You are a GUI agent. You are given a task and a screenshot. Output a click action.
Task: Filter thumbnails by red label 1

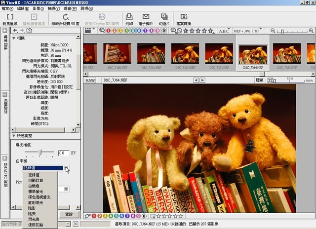[108, 31]
